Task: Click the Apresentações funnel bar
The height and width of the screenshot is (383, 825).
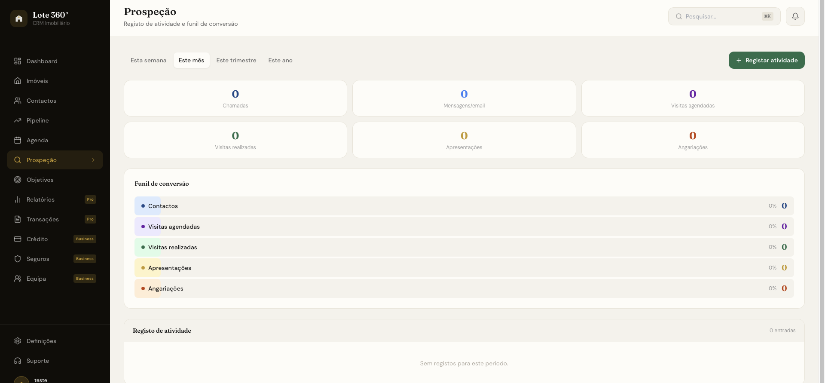Action: coord(464,268)
